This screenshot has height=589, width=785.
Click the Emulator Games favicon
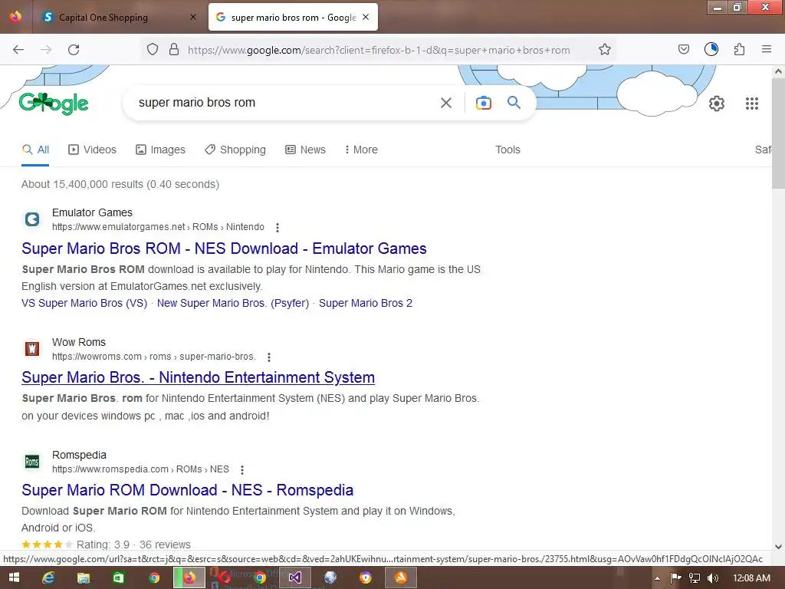point(32,219)
